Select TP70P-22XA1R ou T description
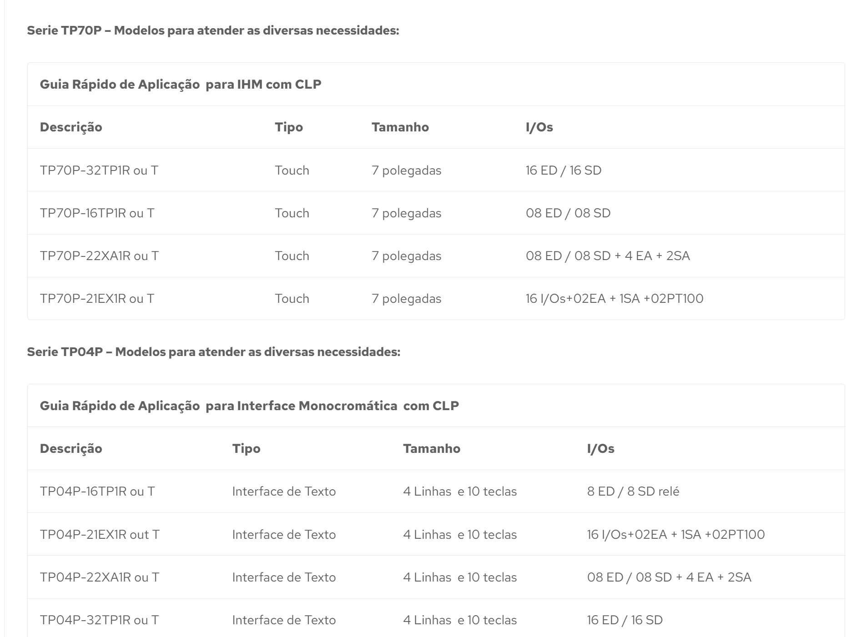The height and width of the screenshot is (637, 846). (x=99, y=256)
